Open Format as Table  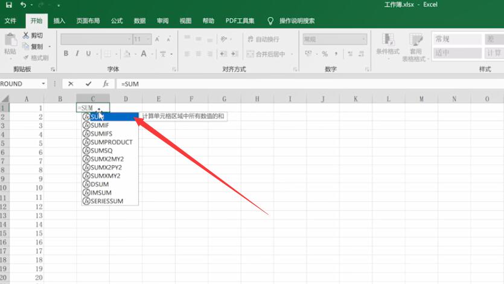[415, 47]
